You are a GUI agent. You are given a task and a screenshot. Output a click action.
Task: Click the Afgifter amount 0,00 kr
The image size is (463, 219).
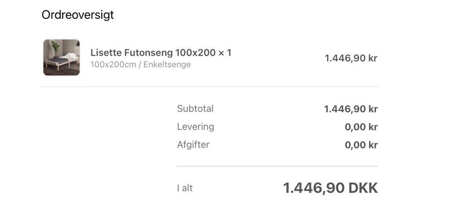point(361,145)
